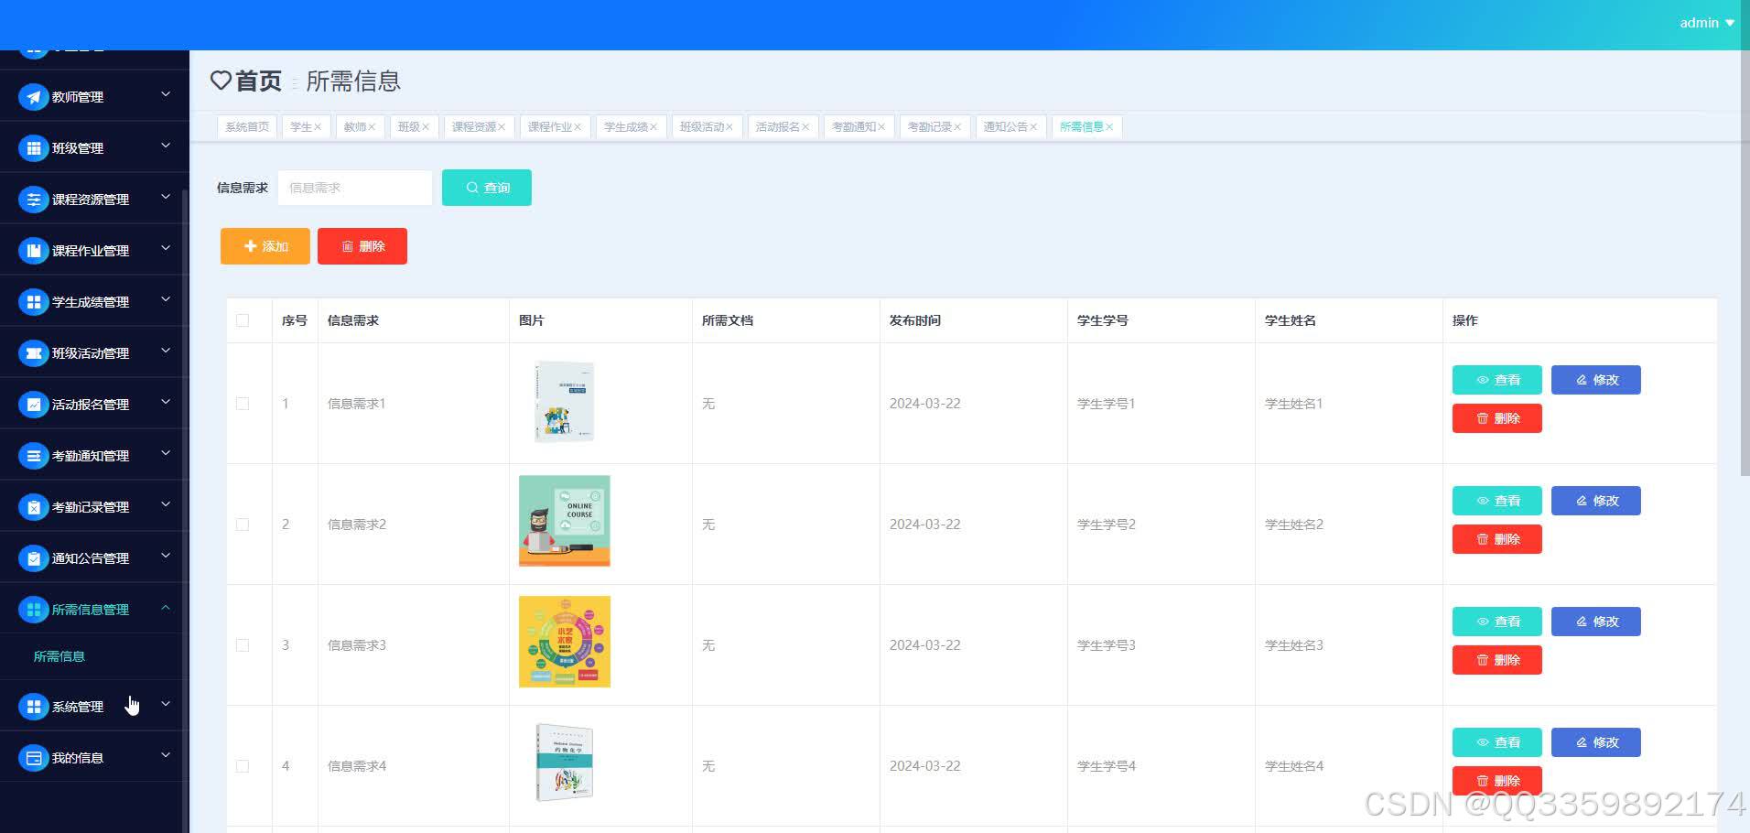
Task: Close the 课程作业 tab with its x
Action: [x=578, y=127]
